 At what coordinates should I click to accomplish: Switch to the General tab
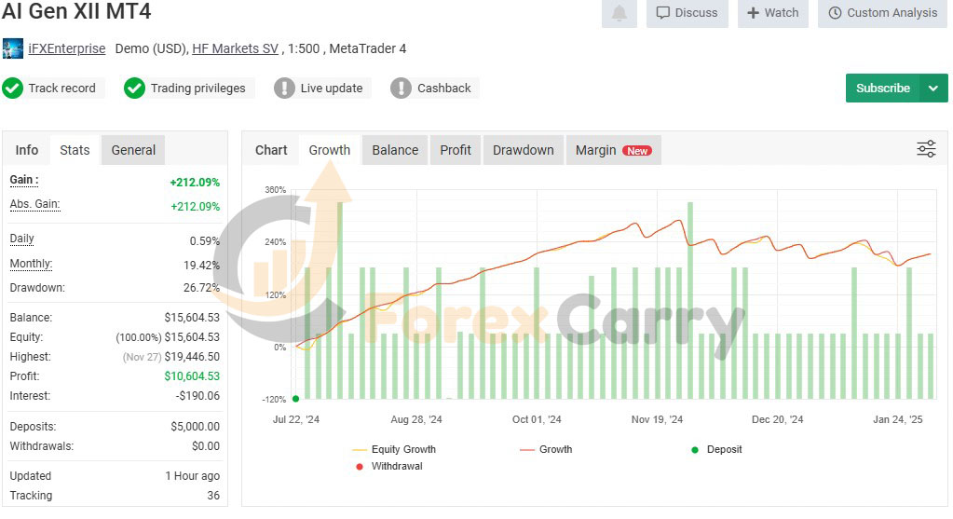(133, 150)
